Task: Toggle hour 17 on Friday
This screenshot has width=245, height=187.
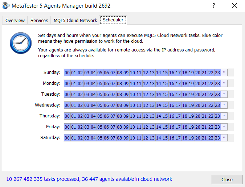Action: click(178, 127)
